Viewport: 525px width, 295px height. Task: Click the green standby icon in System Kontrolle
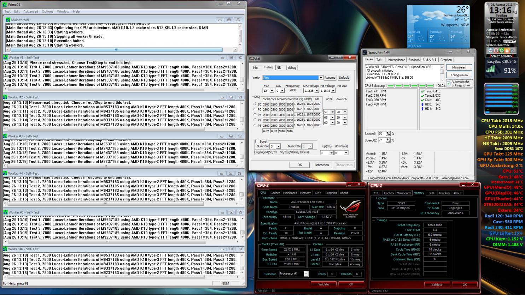click(501, 50)
